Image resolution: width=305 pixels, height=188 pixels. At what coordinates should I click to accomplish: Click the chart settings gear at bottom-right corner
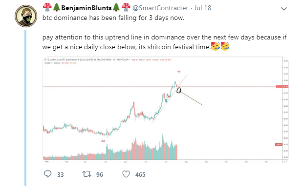(x=285, y=161)
